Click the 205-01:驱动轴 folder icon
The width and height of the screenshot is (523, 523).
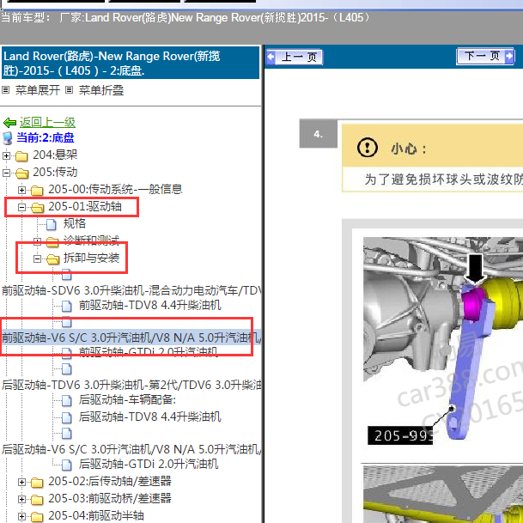point(38,208)
